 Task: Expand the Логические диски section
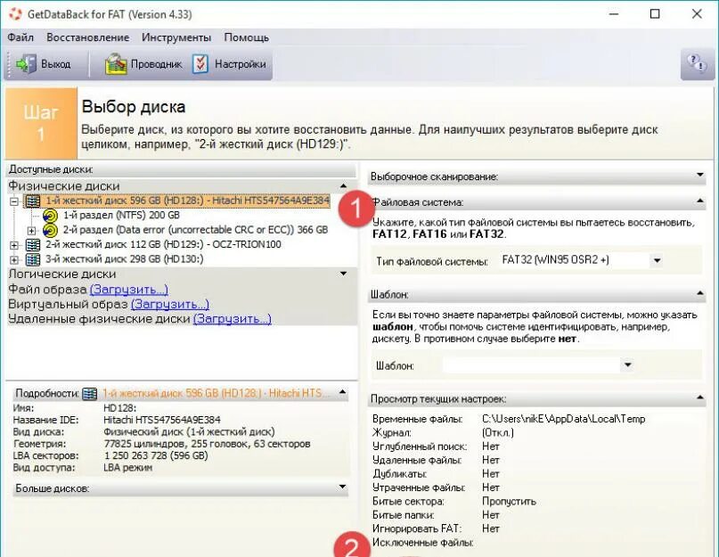(343, 274)
